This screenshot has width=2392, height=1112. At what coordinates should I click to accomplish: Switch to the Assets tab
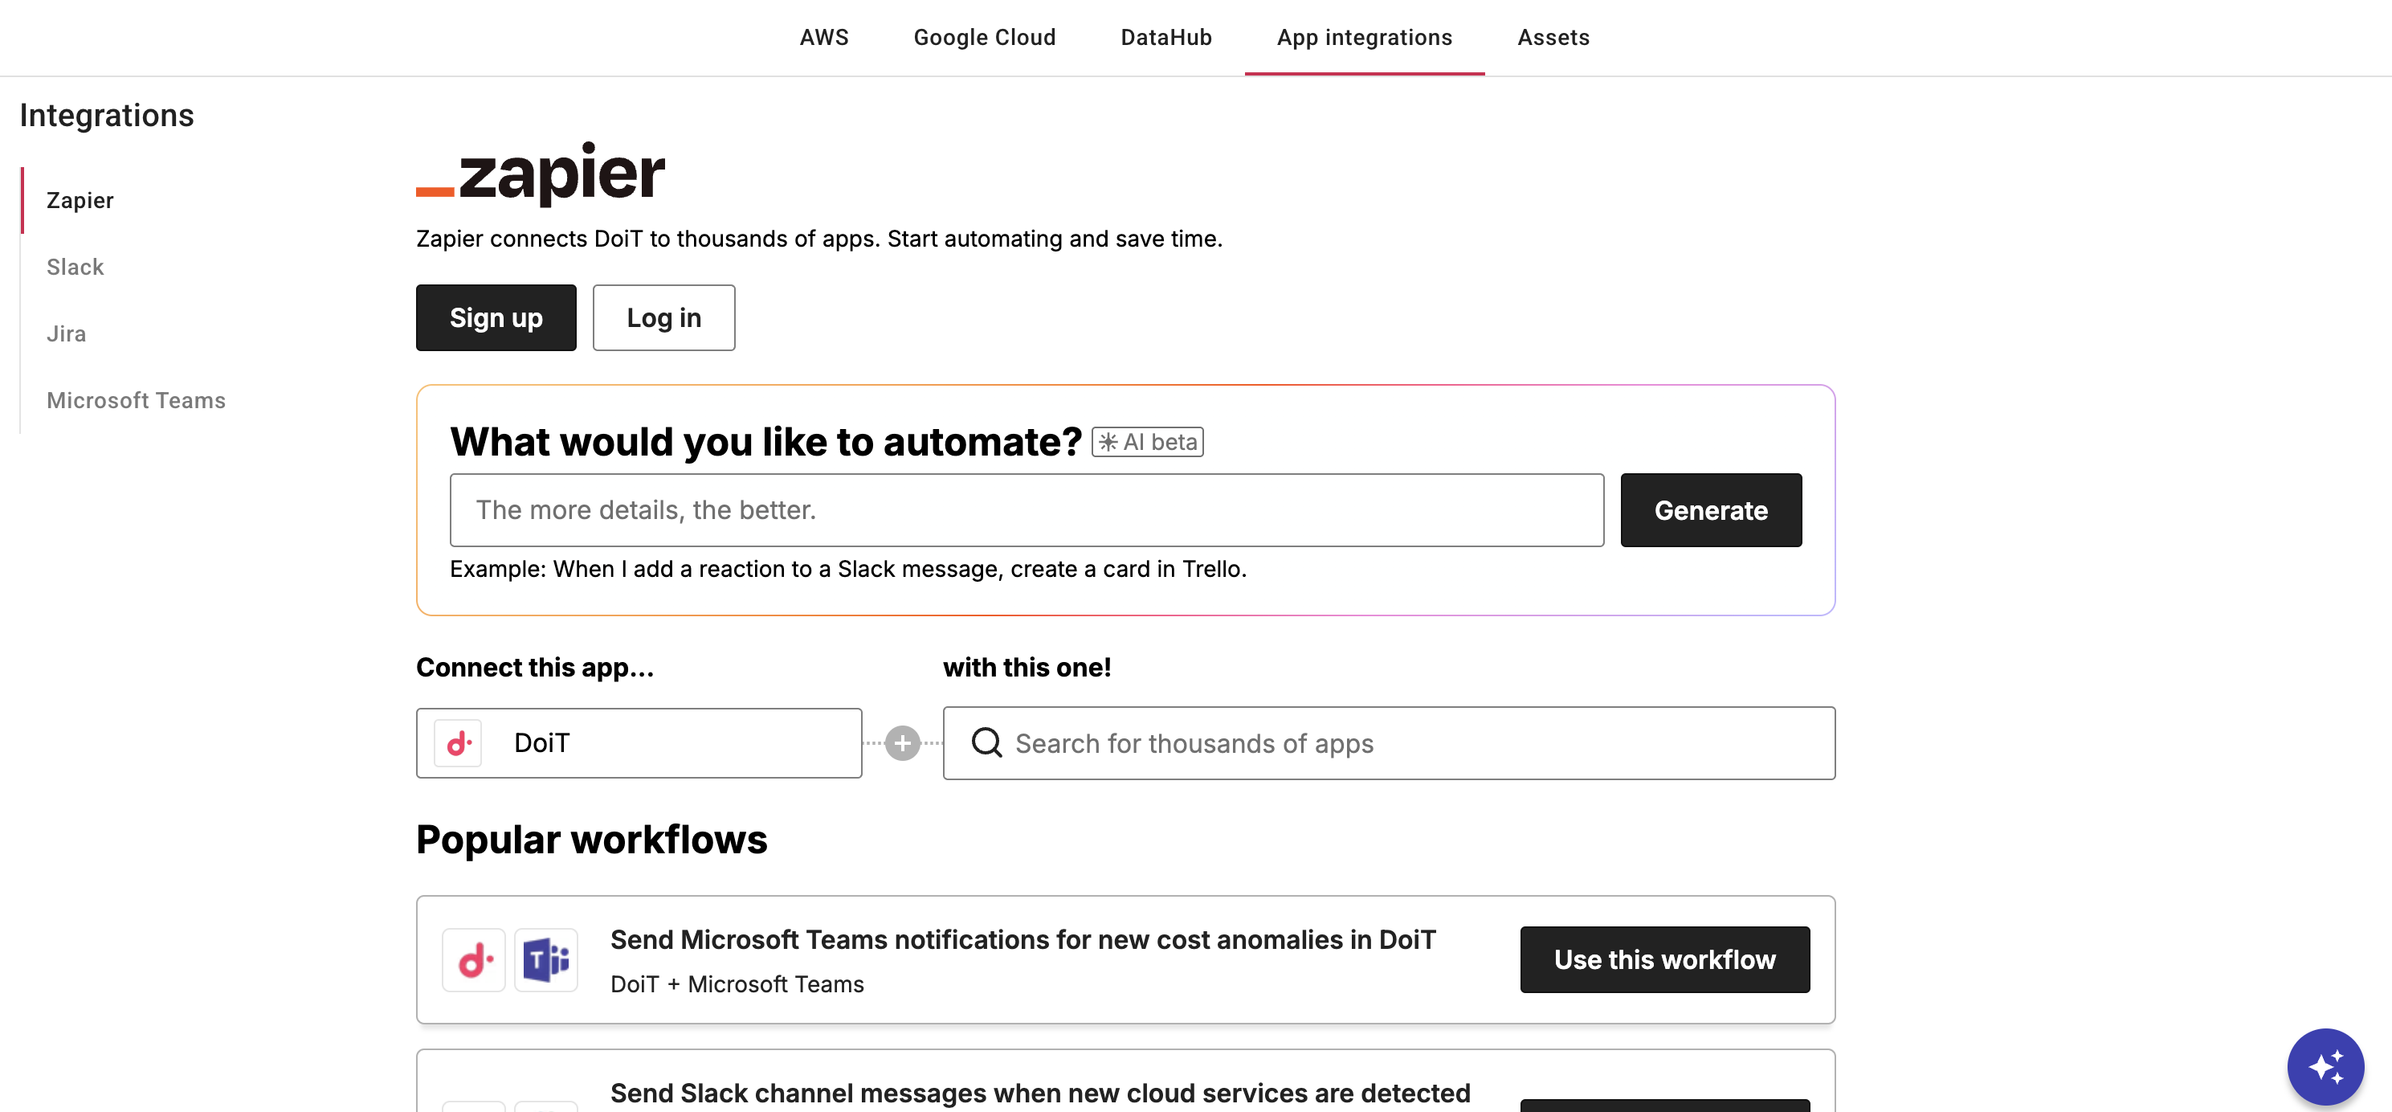1553,37
